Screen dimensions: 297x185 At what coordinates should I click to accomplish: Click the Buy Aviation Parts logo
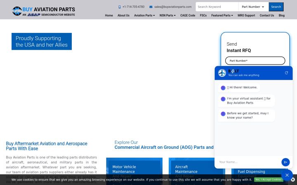click(x=43, y=11)
